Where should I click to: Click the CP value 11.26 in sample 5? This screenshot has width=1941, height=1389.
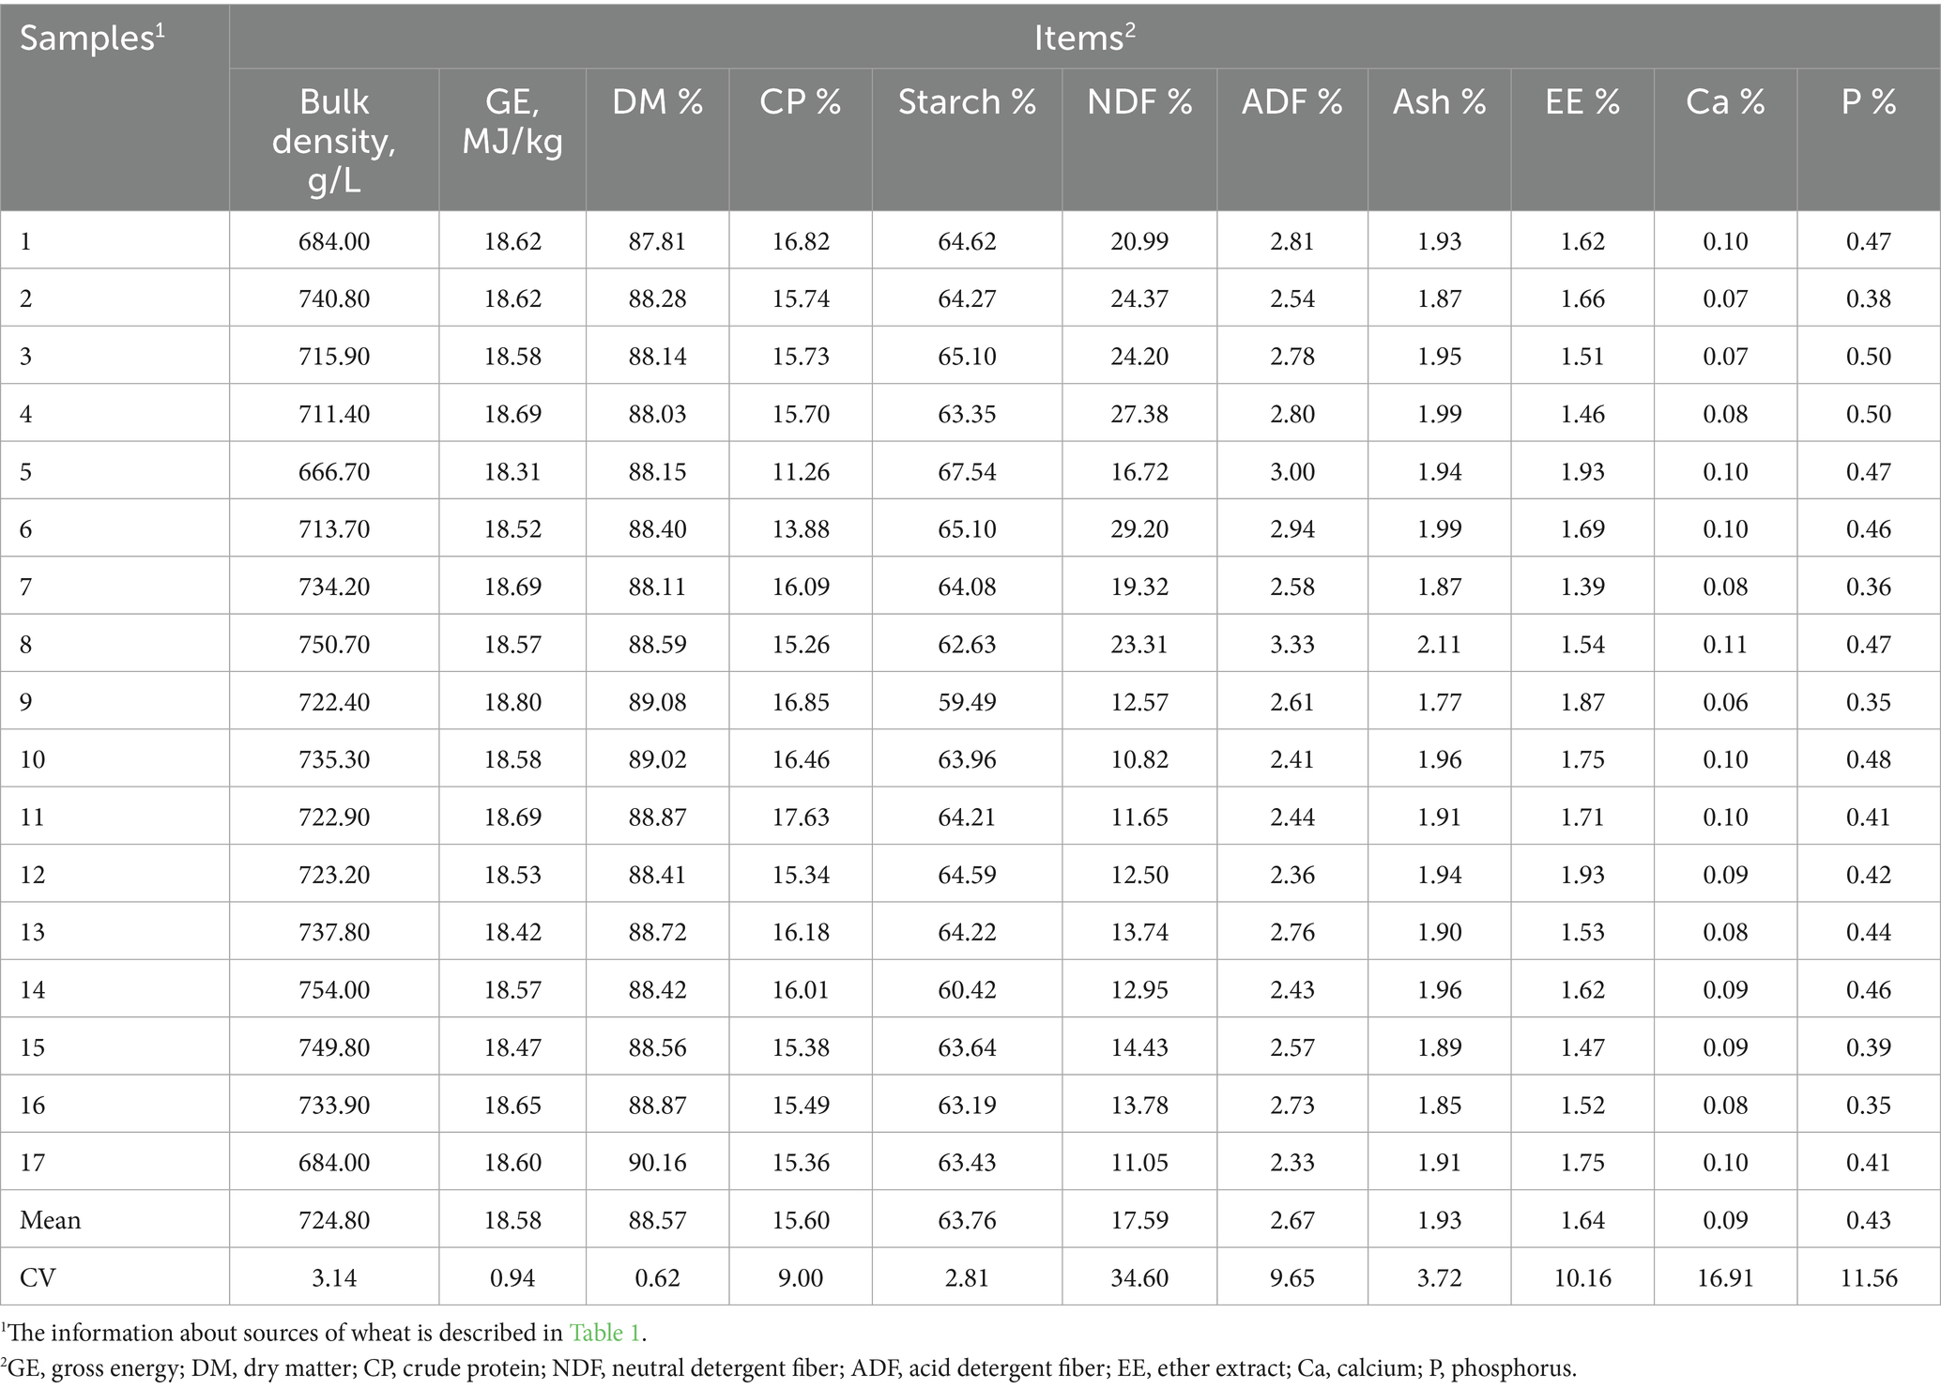[x=801, y=471]
